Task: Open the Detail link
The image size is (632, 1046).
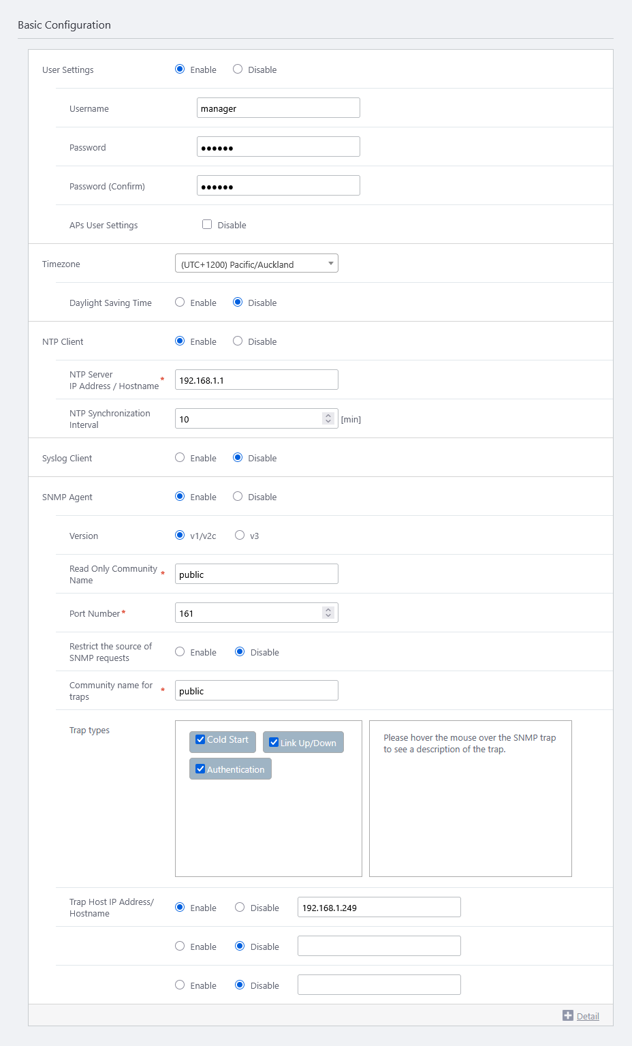Action: click(588, 1016)
